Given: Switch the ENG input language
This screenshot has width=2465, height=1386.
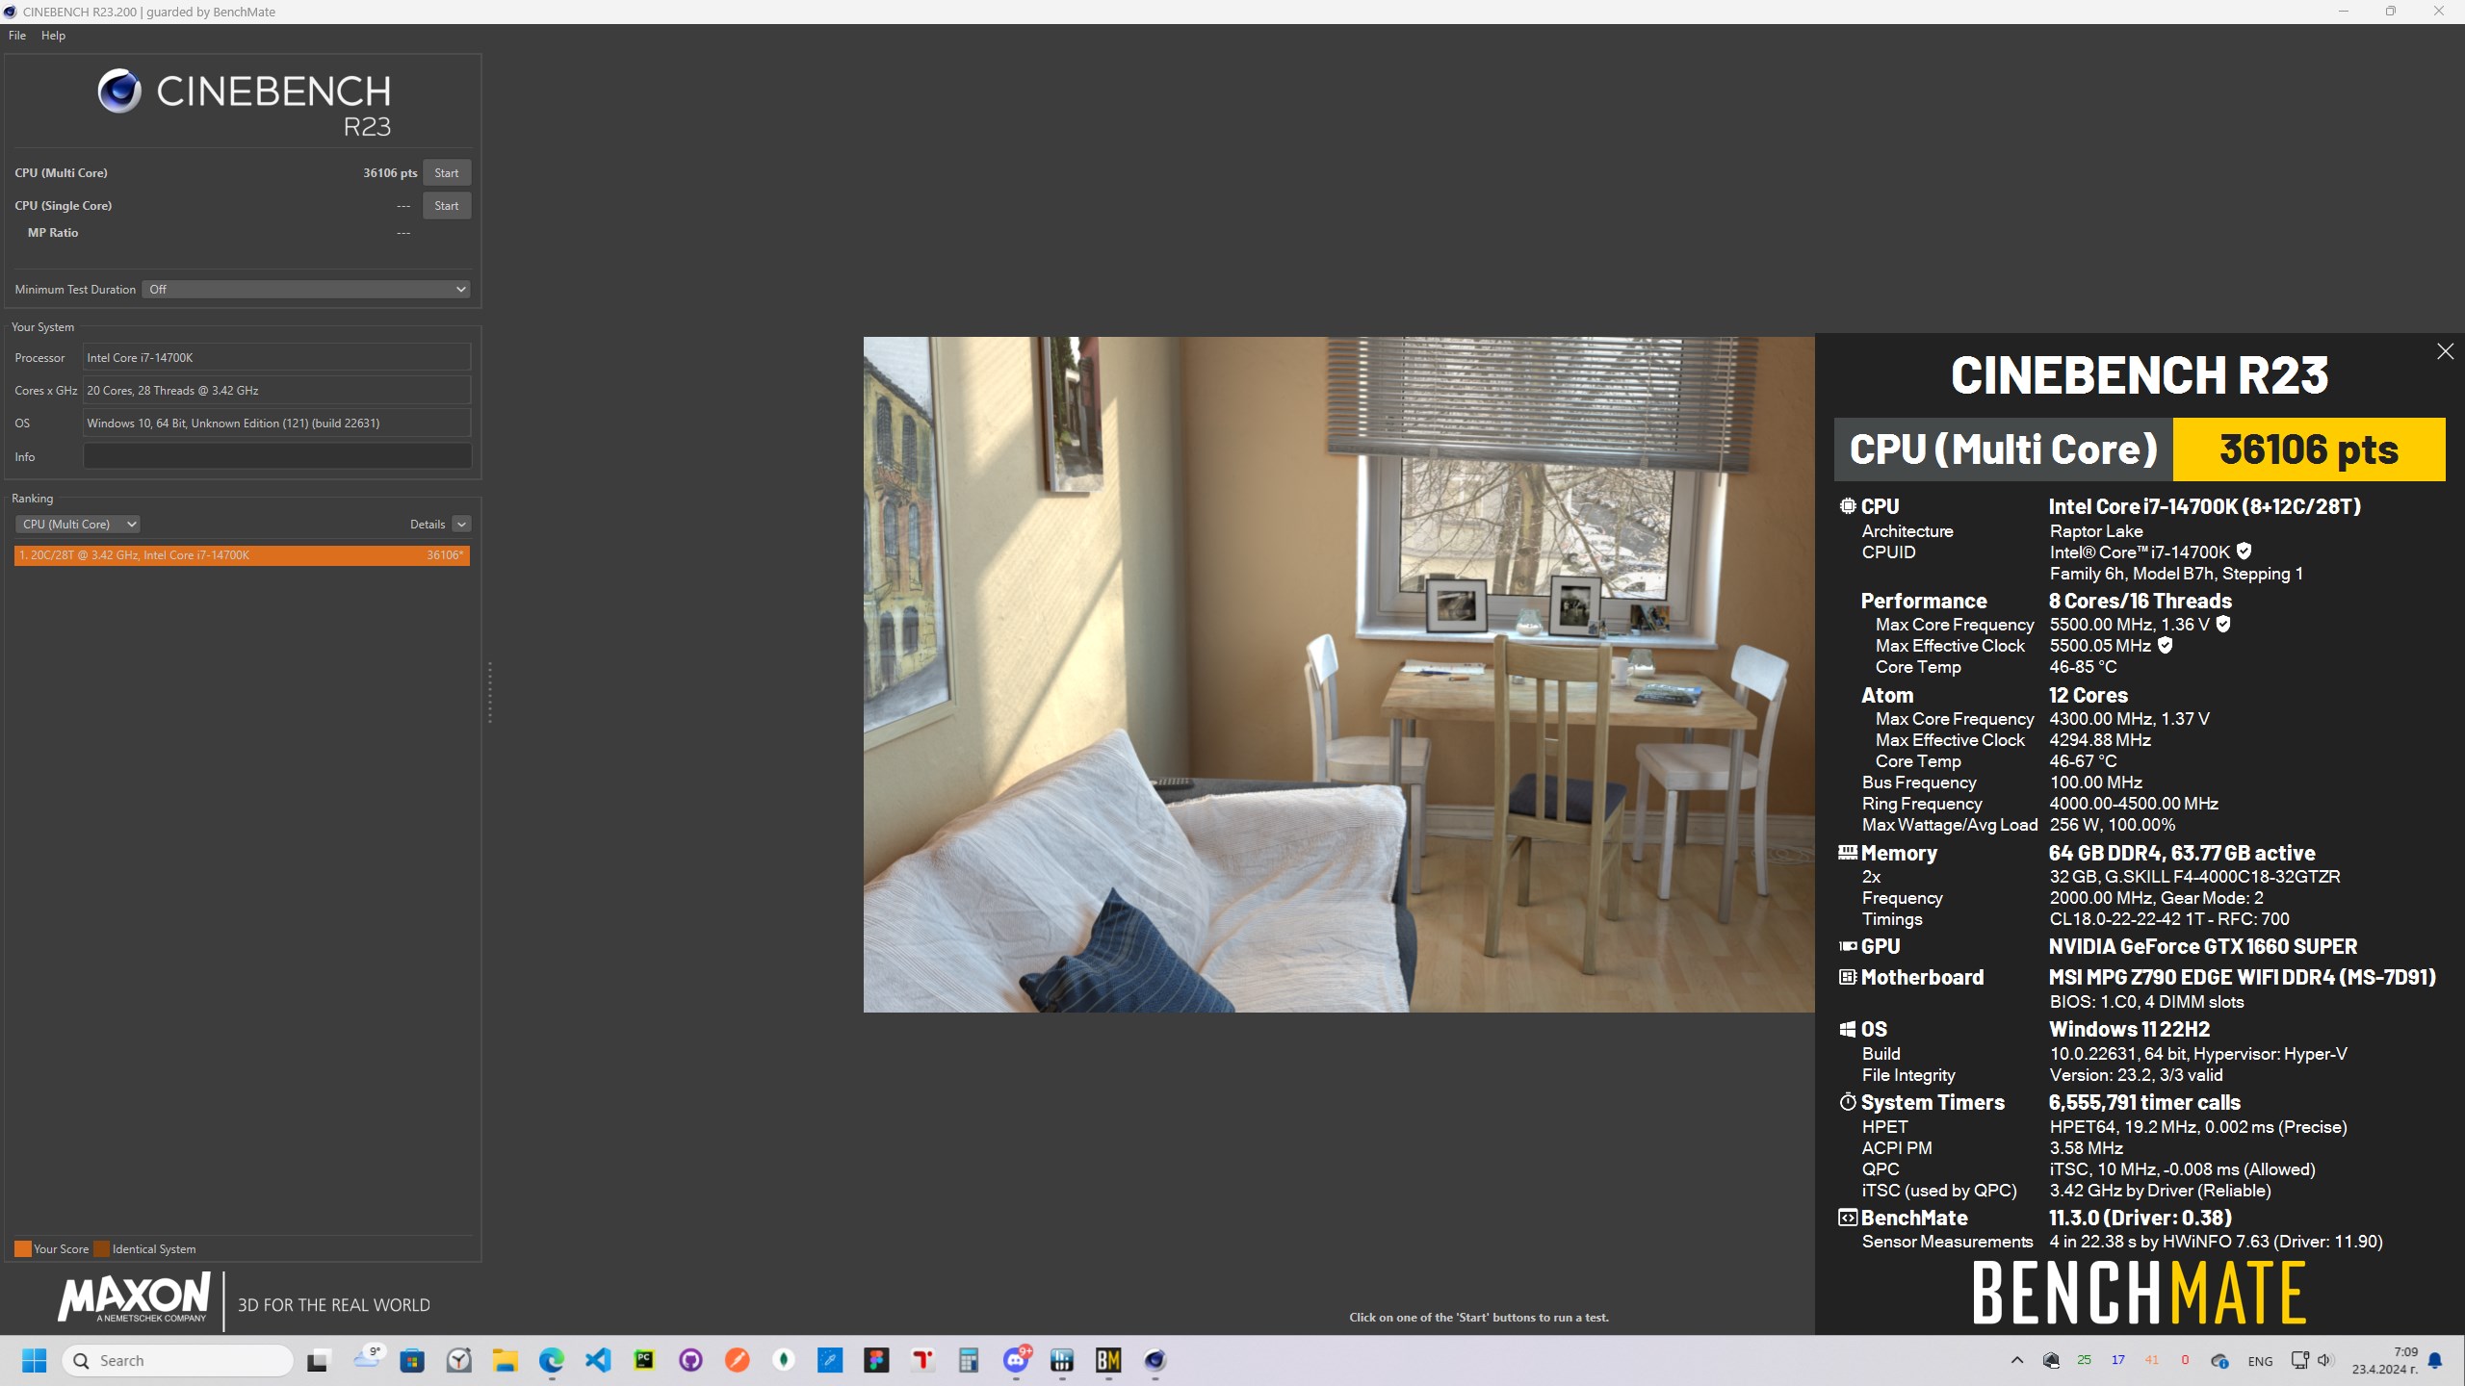Looking at the screenshot, I should pos(2260,1362).
